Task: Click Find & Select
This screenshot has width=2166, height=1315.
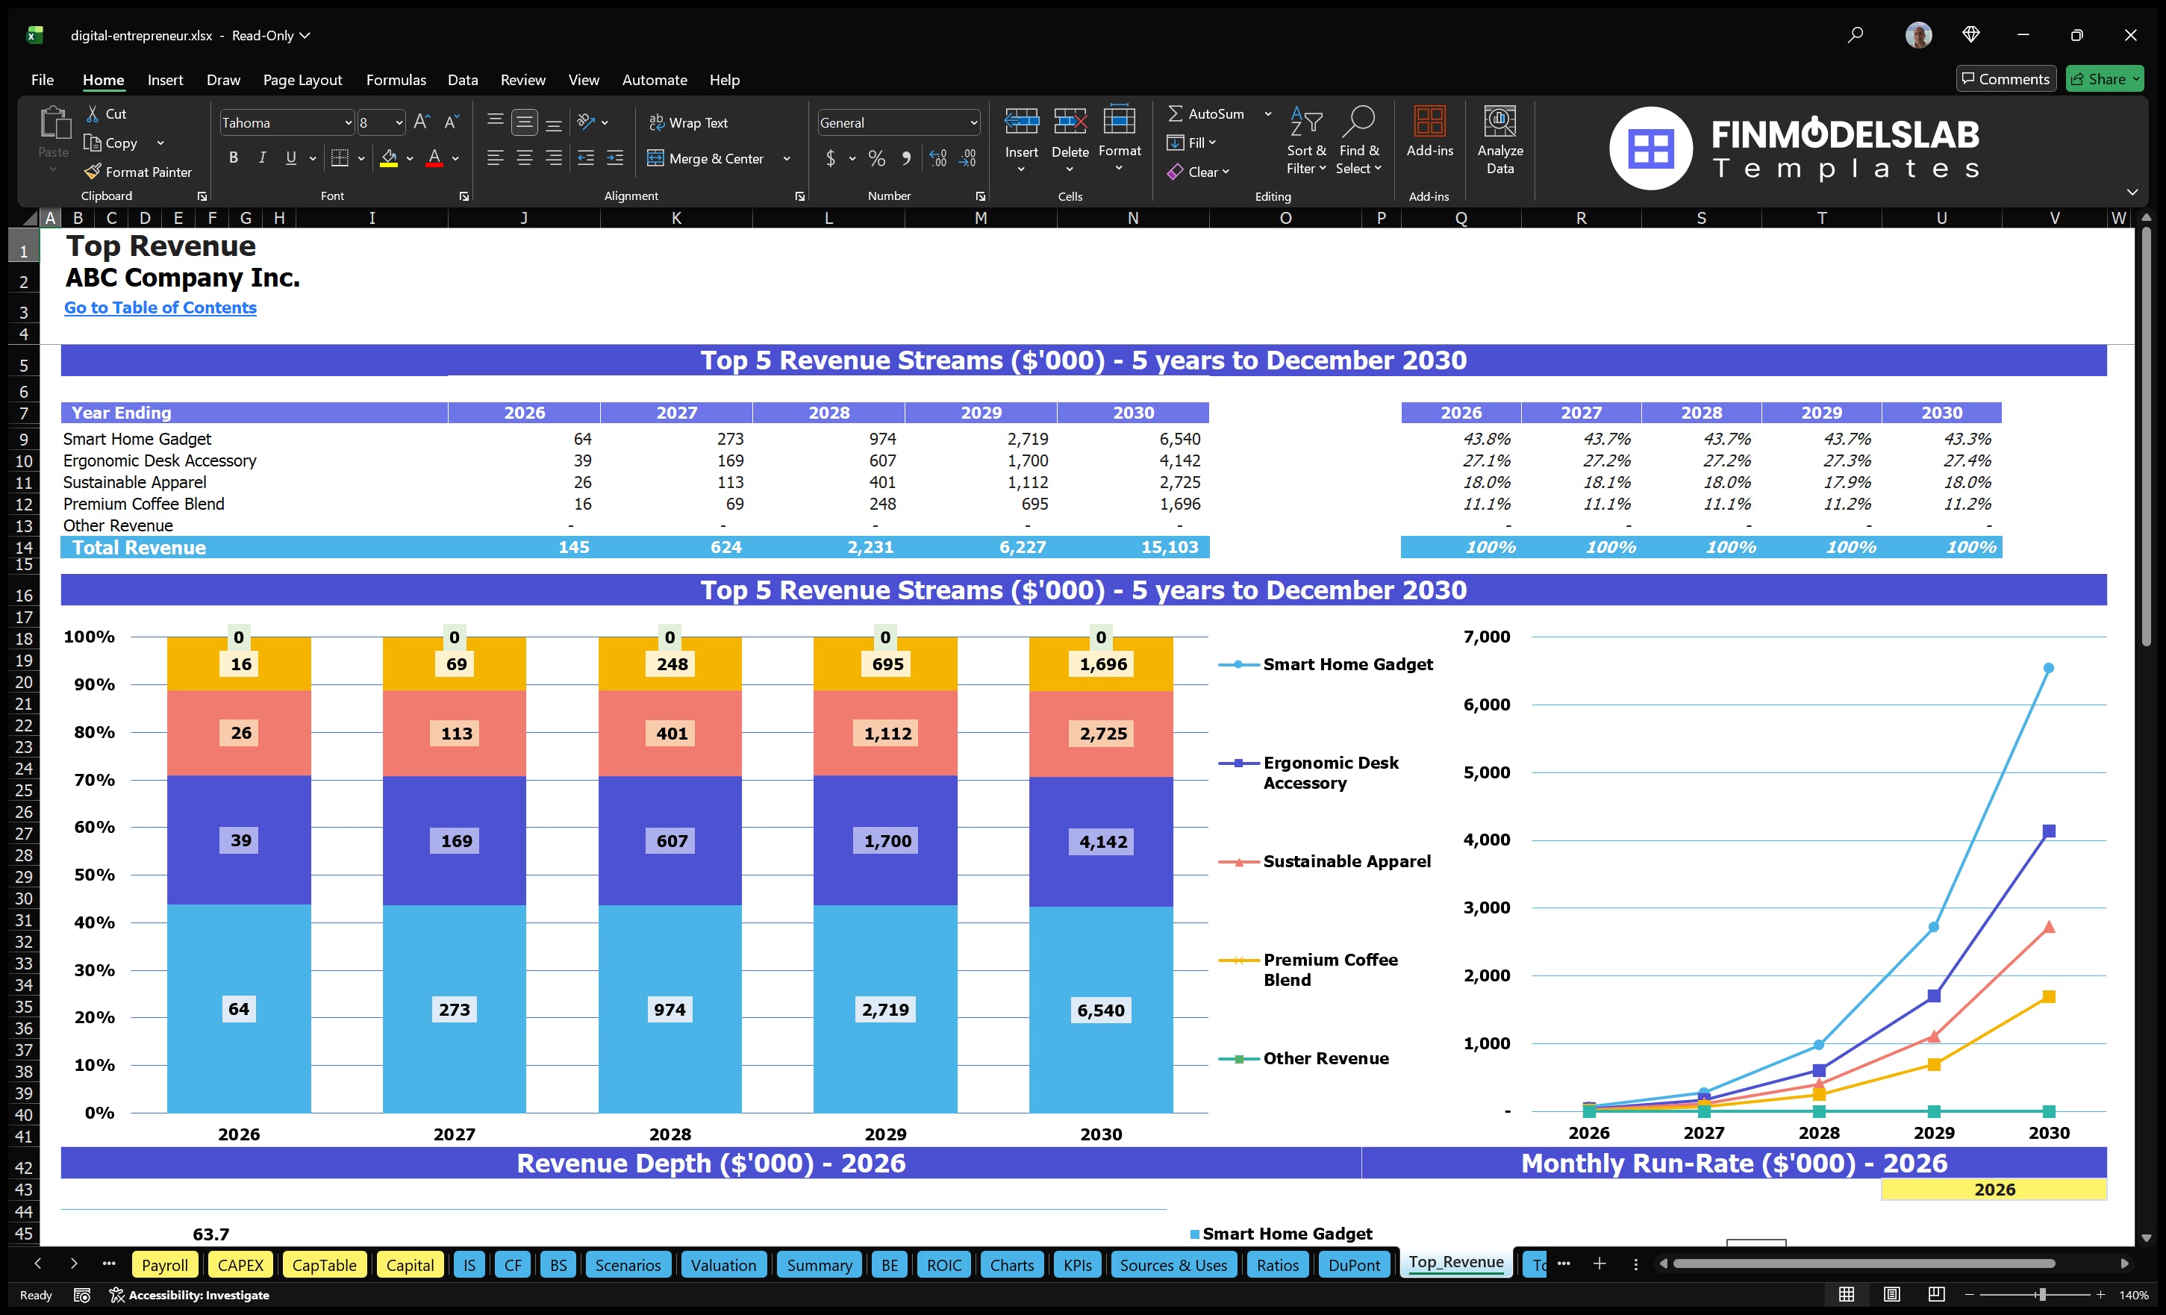Action: [x=1359, y=140]
